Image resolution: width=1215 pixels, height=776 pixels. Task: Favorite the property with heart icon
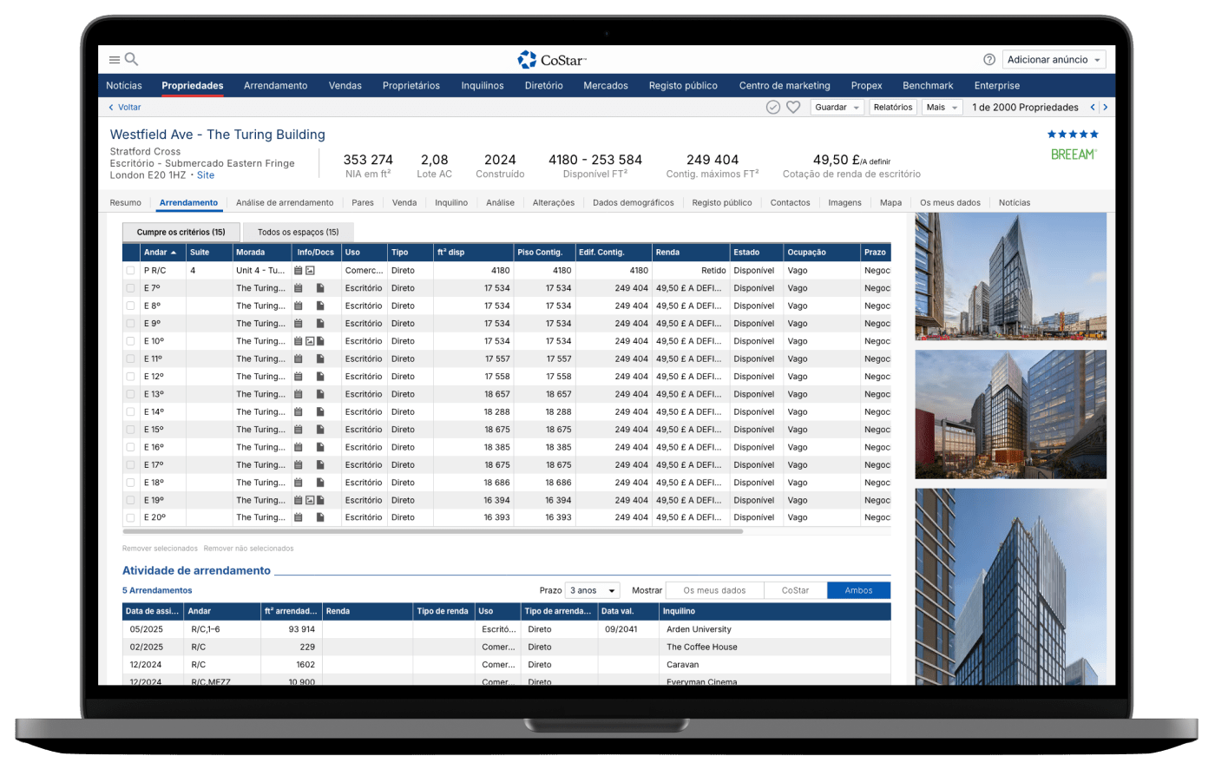tap(792, 108)
